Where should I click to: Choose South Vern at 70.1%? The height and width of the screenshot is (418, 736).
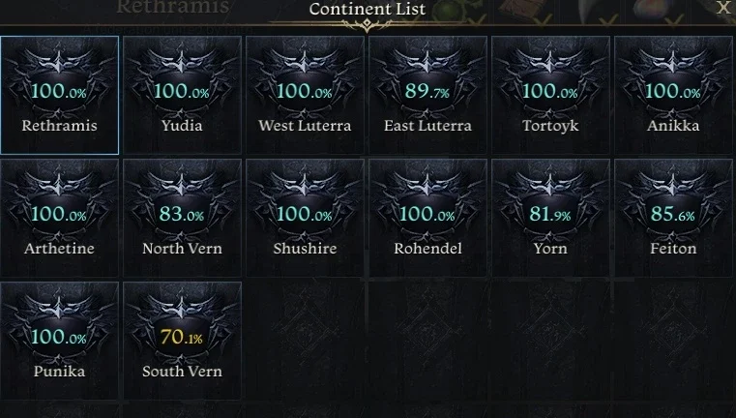[182, 341]
